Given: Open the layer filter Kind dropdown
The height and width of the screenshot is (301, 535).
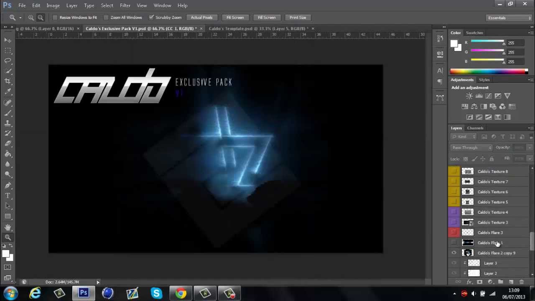Looking at the screenshot, I should (x=464, y=137).
